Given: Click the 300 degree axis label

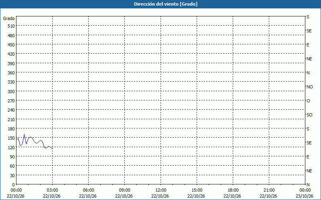Looking at the screenshot, I should 11,92.
